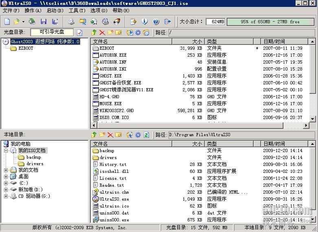Image resolution: width=318 pixels, height=232 pixels.
Task: Collapse the 我的ISO文档 tree node
Action: [x=6, y=150]
